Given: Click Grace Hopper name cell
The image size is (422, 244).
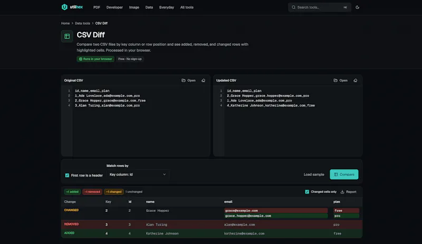Looking at the screenshot, I should click(x=157, y=211).
